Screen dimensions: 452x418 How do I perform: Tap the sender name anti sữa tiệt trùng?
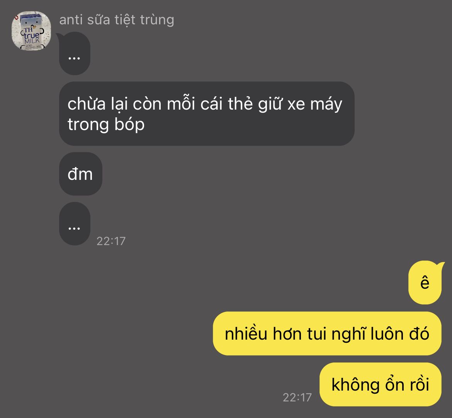pyautogui.click(x=117, y=20)
